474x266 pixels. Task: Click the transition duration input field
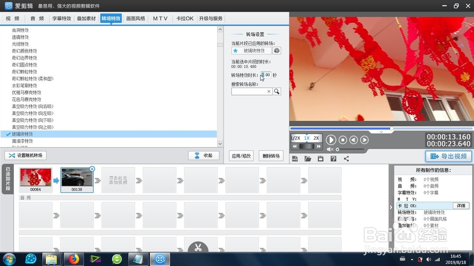pyautogui.click(x=266, y=75)
